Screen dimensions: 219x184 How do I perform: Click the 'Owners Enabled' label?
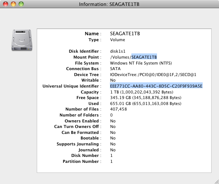[82, 121]
